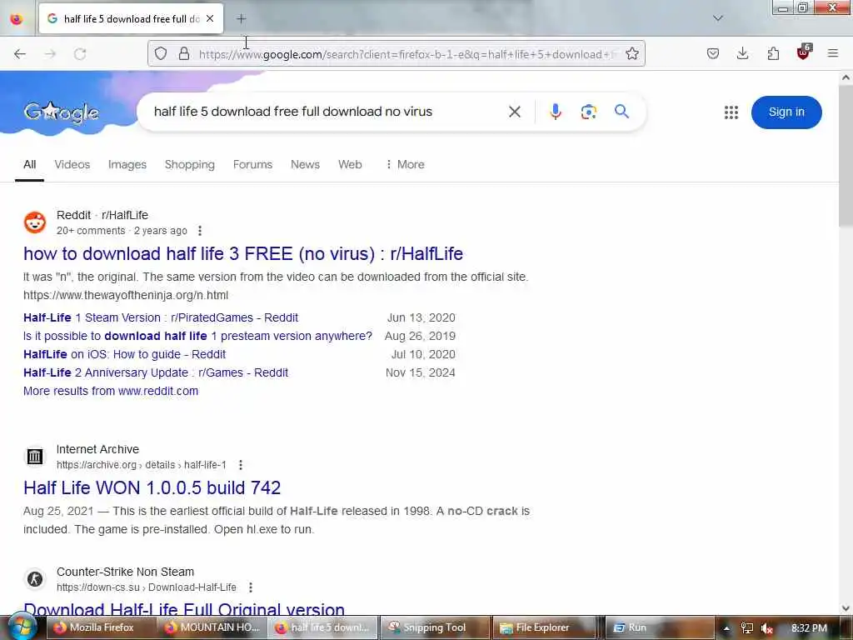Open the Windows Start orb
This screenshot has height=640, width=853.
[x=22, y=627]
